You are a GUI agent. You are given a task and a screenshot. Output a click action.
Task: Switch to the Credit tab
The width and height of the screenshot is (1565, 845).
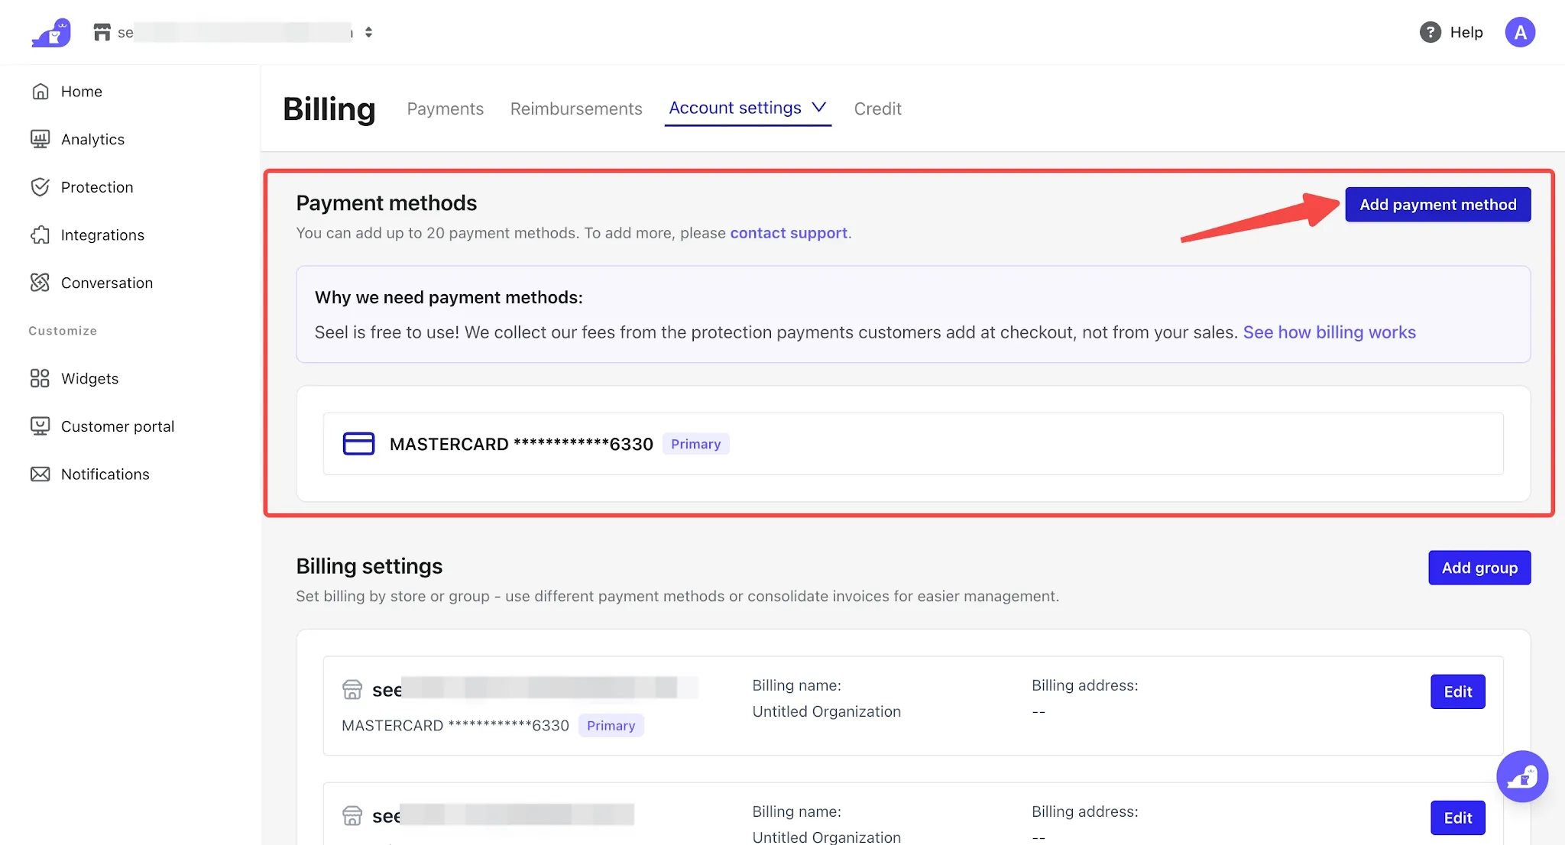tap(877, 108)
